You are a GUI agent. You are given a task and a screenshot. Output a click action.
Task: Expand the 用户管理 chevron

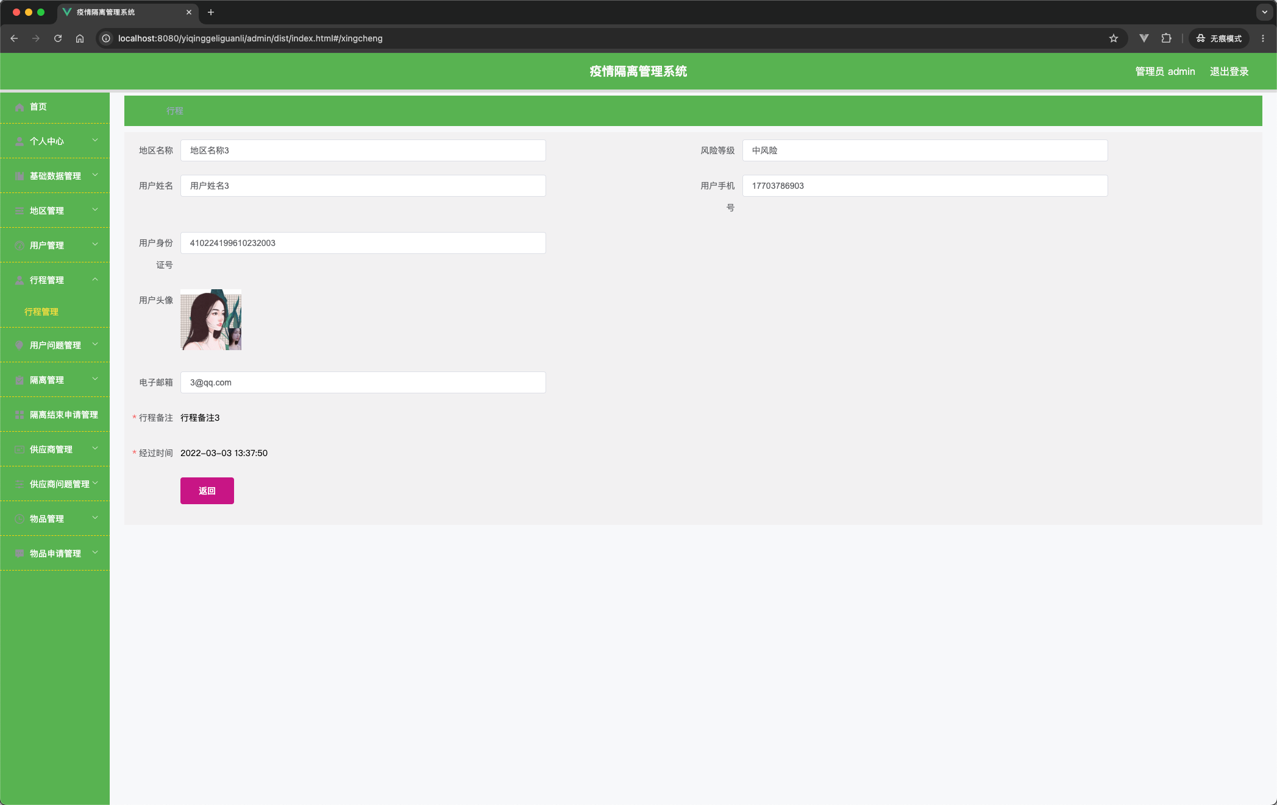pos(95,245)
